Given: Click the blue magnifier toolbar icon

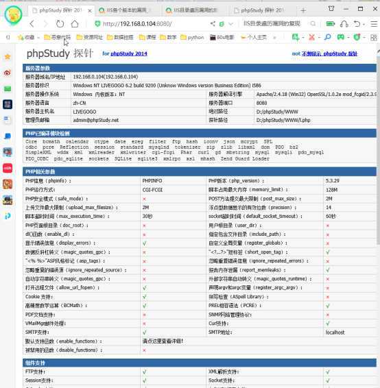Looking at the screenshot, I should (x=327, y=38).
